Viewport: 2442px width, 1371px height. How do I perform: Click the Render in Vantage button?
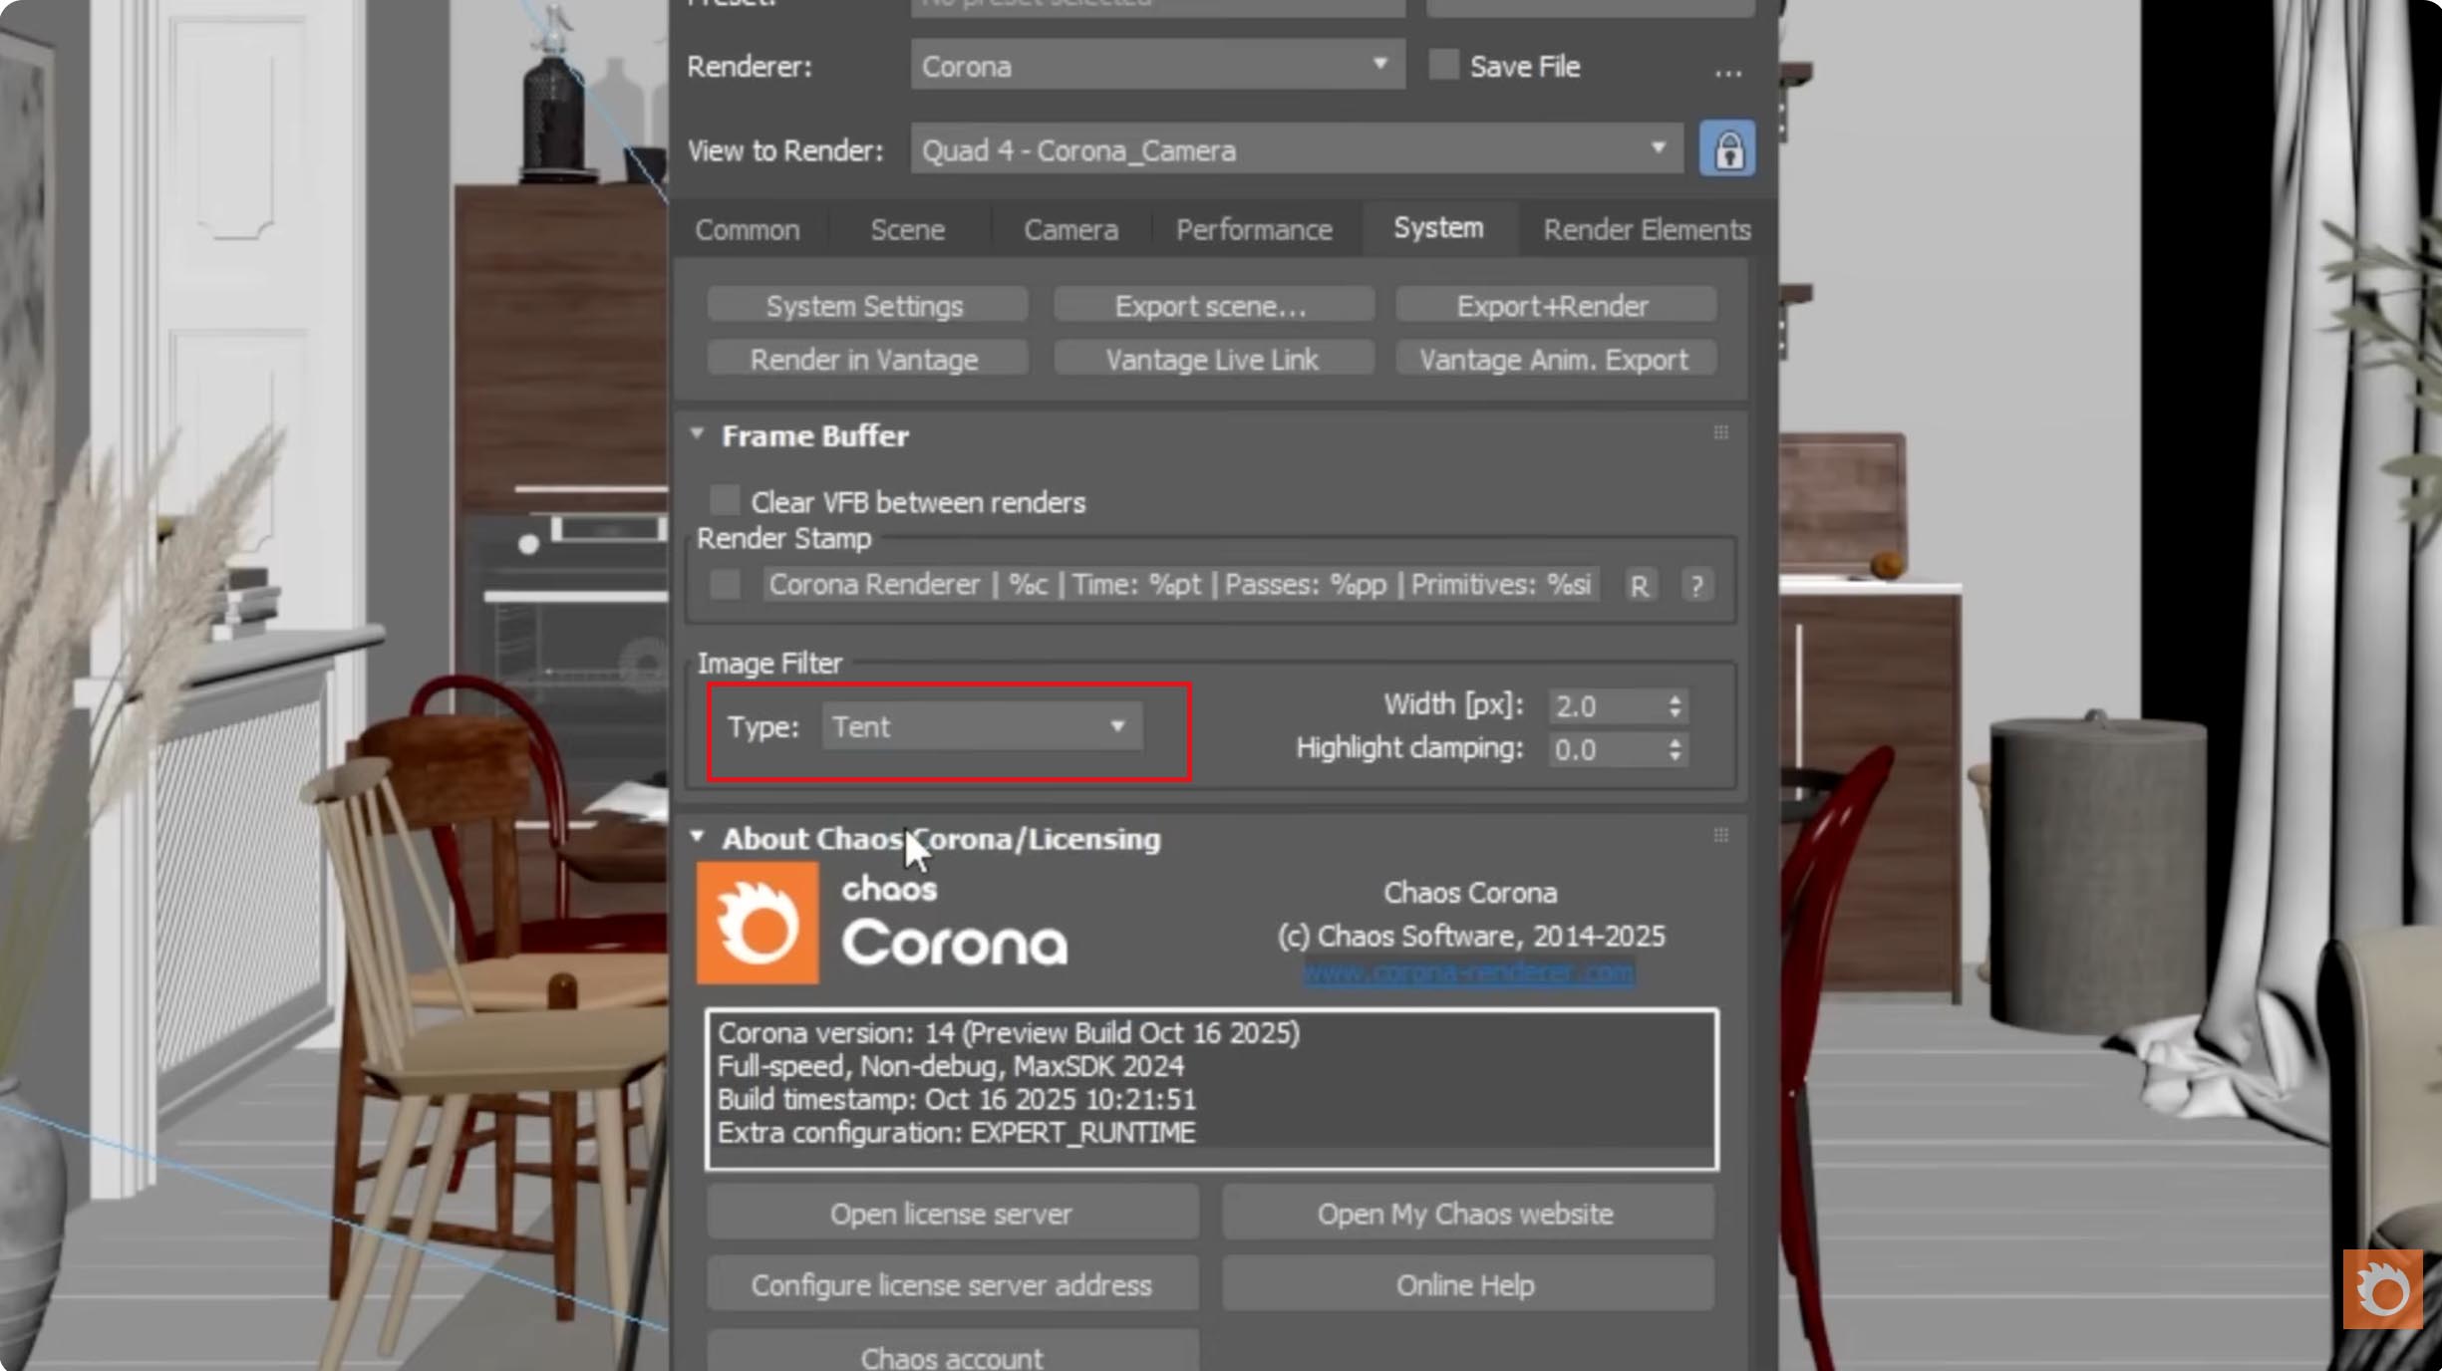(x=865, y=359)
